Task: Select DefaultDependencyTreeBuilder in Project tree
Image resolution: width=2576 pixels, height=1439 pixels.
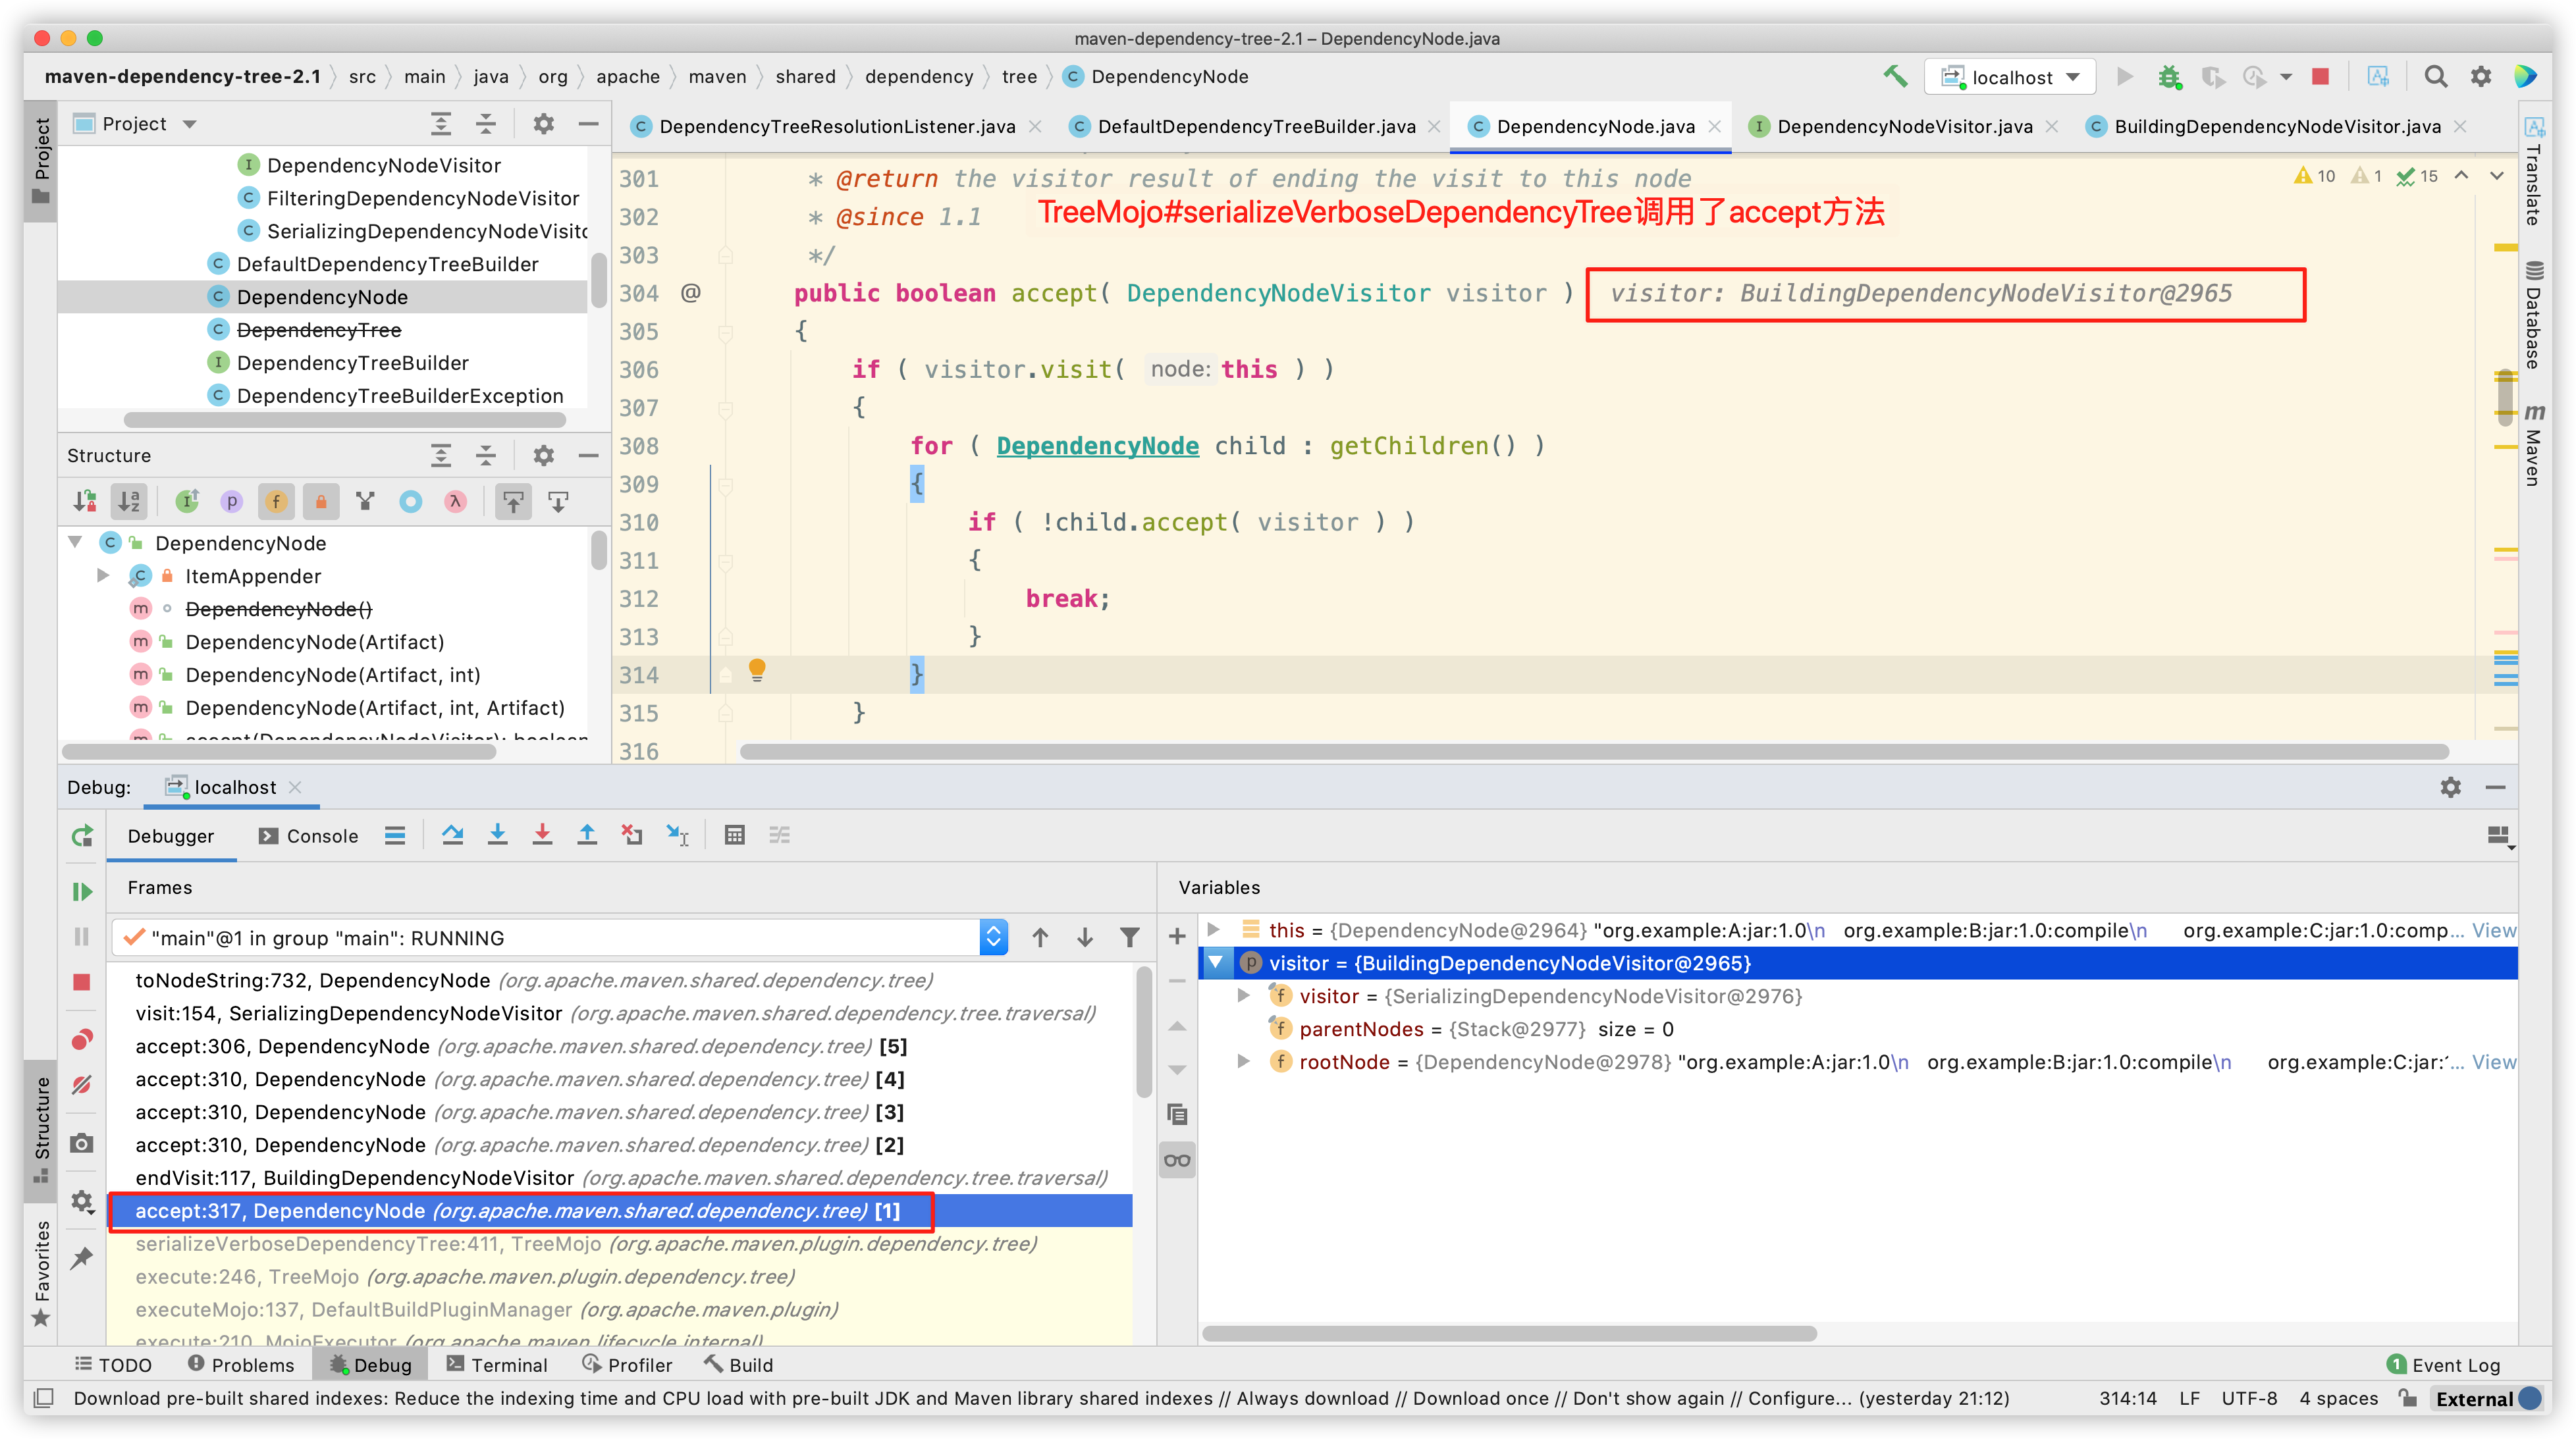Action: pos(387,264)
